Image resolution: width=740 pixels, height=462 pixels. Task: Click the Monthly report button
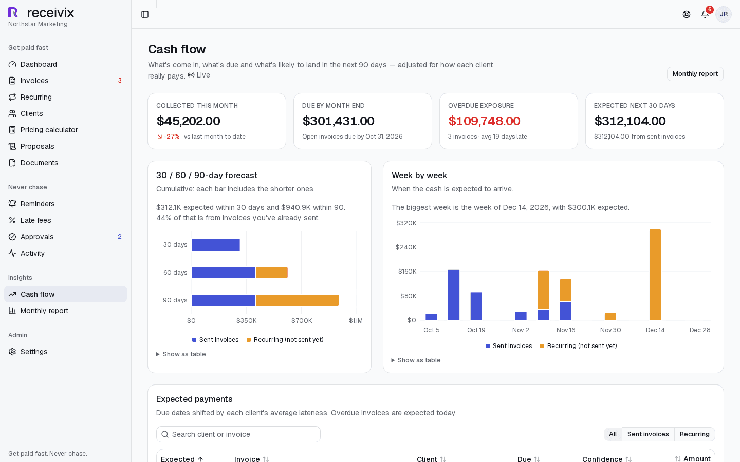(695, 74)
